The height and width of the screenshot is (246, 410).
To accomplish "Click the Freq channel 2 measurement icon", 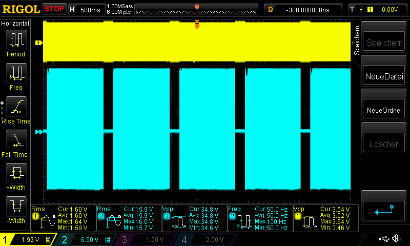I will [x=244, y=221].
